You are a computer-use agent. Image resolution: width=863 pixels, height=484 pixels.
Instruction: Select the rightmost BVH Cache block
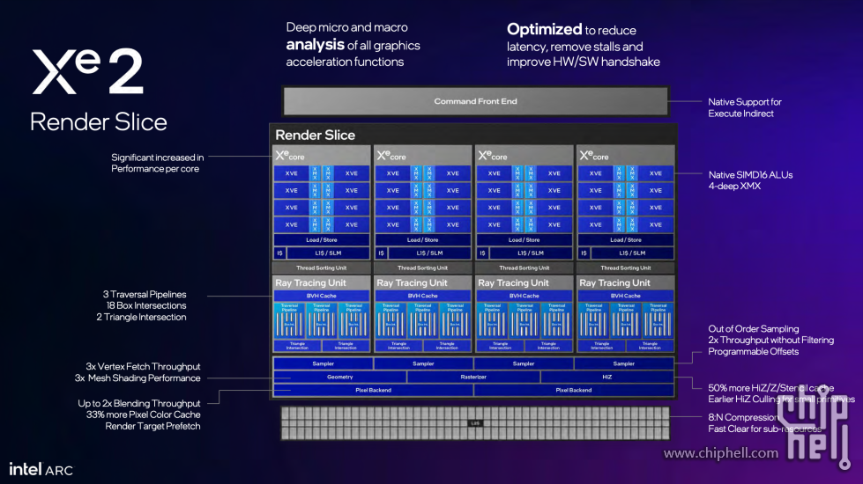[626, 296]
